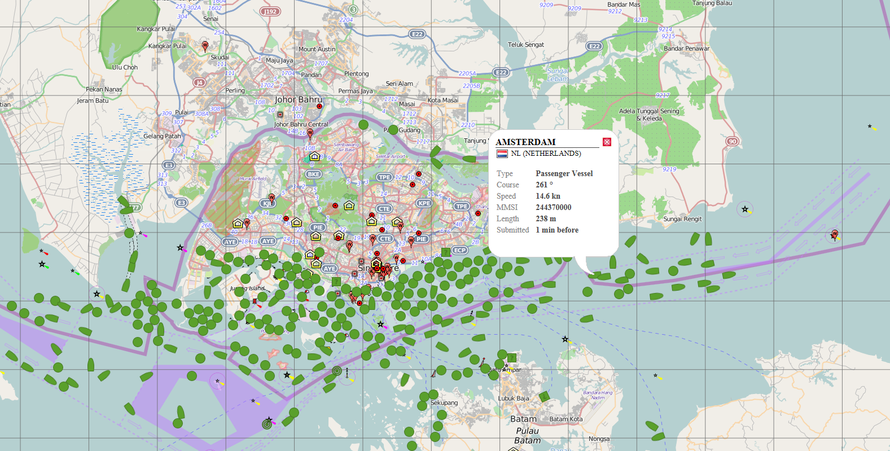Click green info square near Lubuk Baja
Viewport: 890px width, 451px height.
[x=544, y=397]
